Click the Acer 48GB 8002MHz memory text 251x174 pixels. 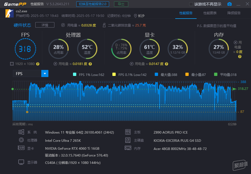click(180, 149)
